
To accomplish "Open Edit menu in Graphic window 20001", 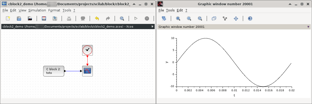I will click(180, 10).
